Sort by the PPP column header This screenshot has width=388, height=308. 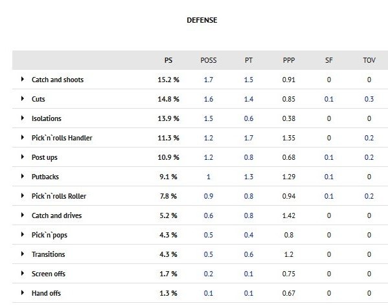(289, 60)
